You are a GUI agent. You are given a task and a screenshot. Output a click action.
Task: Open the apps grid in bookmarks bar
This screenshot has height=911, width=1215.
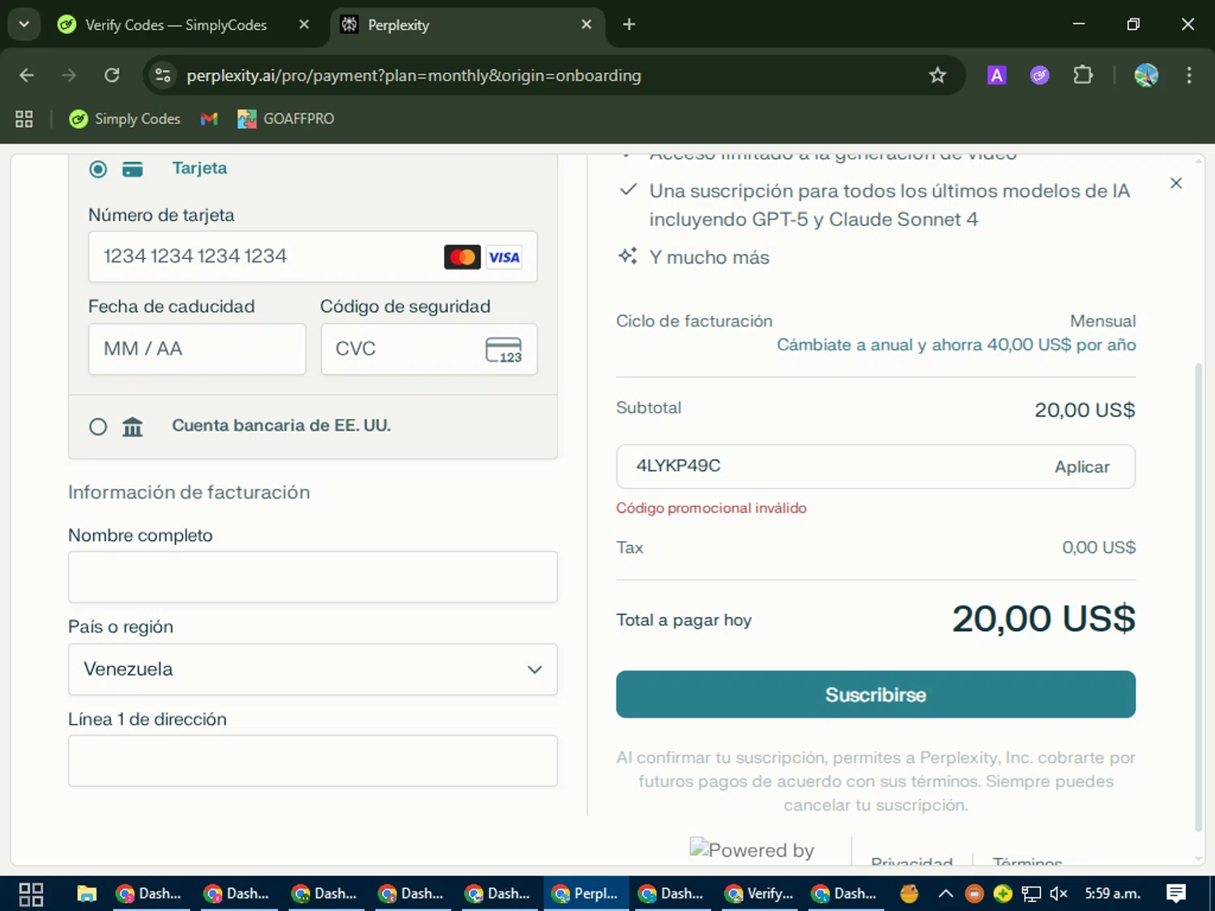[x=24, y=119]
